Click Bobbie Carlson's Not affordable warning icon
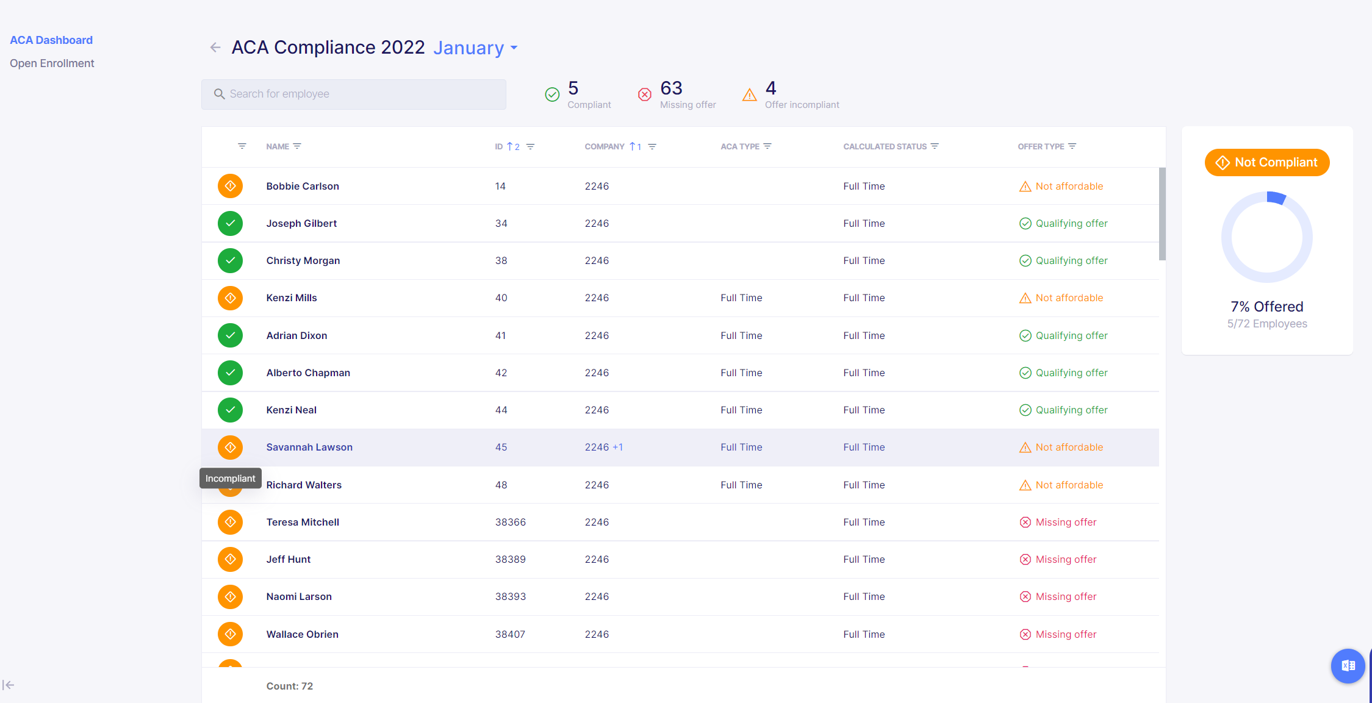1372x703 pixels. 1025,187
